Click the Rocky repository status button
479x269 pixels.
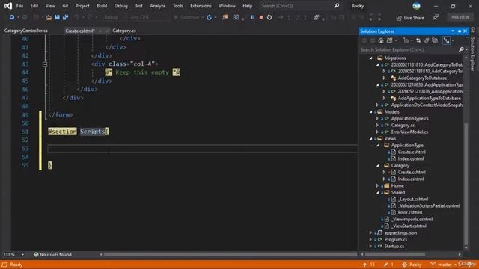412,265
